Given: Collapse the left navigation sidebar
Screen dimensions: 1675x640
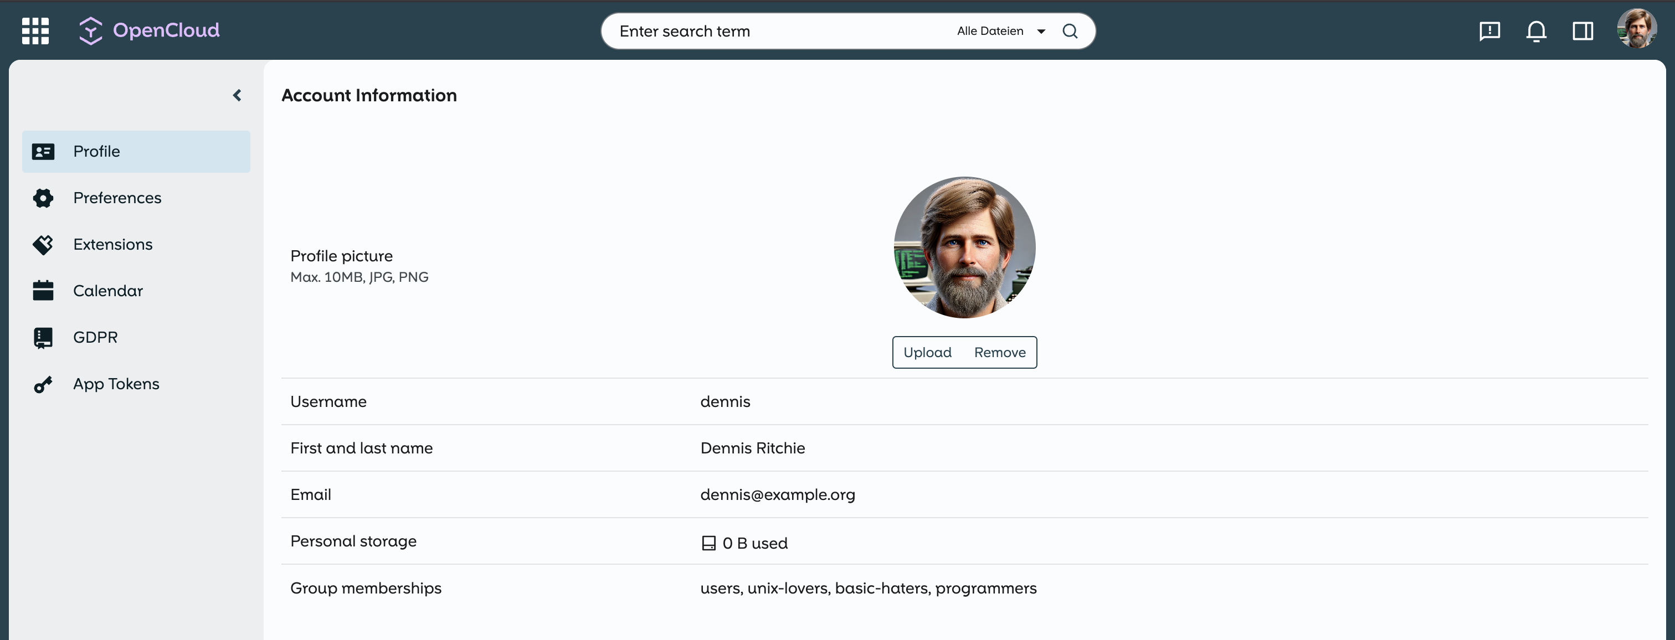Looking at the screenshot, I should tap(237, 96).
